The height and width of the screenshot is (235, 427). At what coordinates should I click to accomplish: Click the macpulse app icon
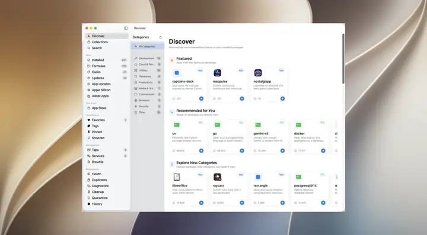[217, 73]
